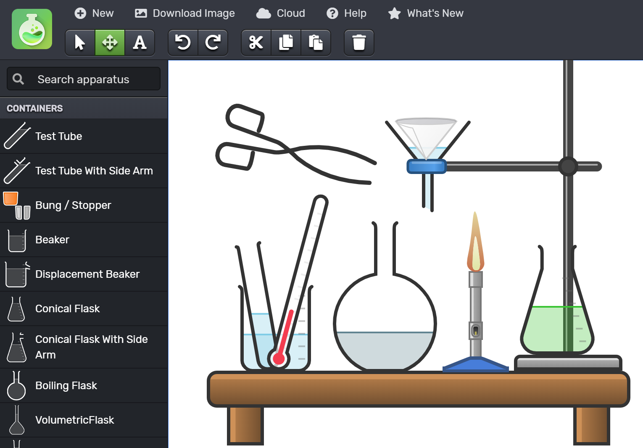Choose Conical Flask item
The image size is (643, 448).
point(84,308)
